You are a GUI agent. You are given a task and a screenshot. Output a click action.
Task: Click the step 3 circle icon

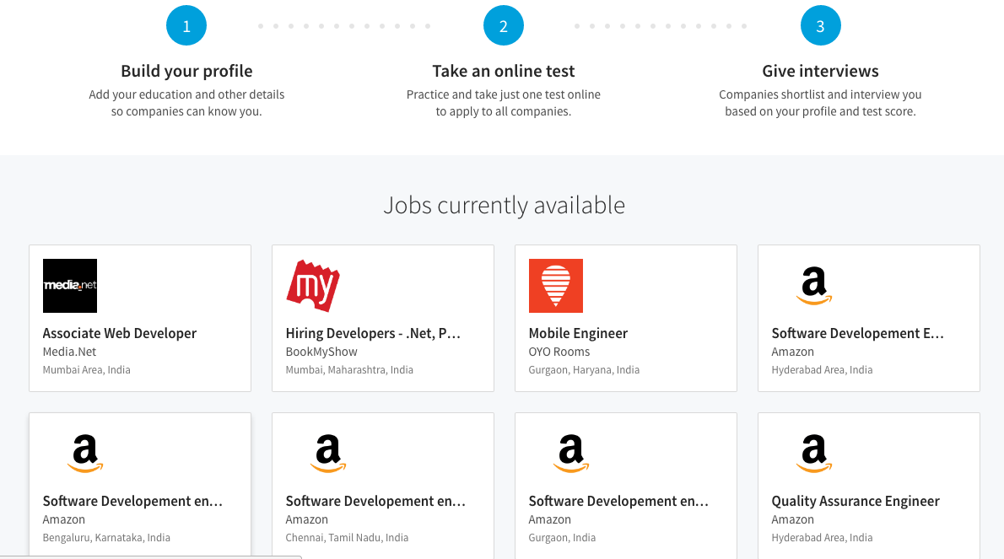point(820,26)
